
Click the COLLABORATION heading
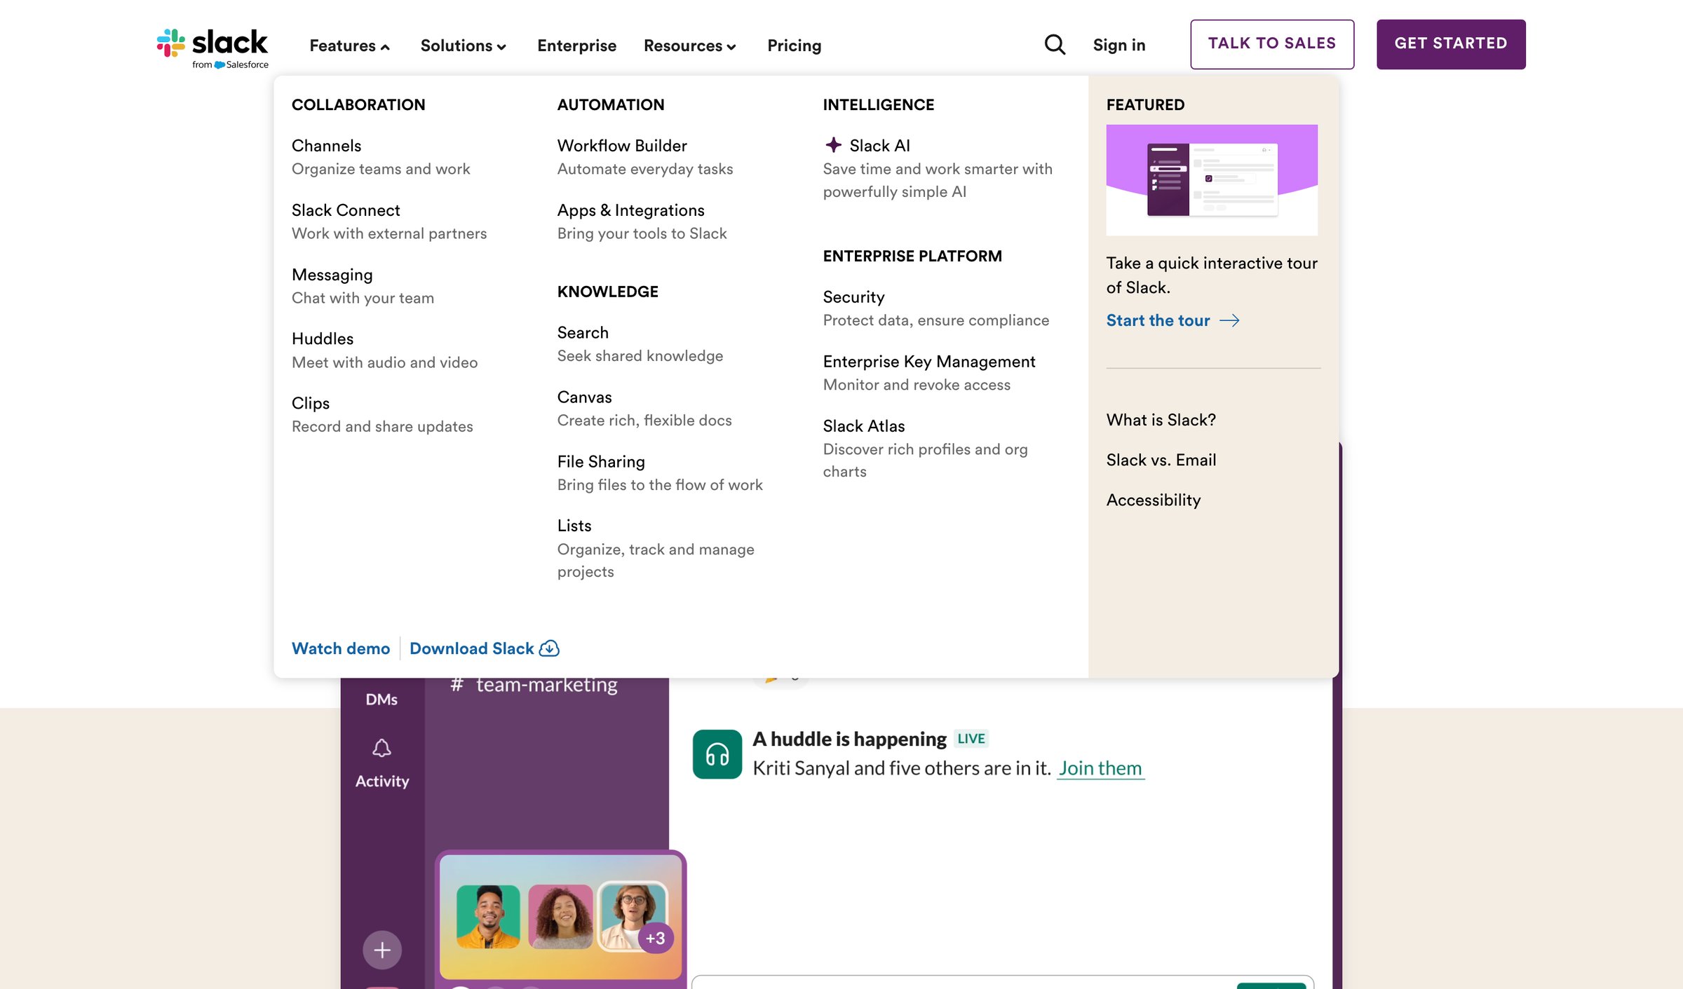pyautogui.click(x=358, y=105)
